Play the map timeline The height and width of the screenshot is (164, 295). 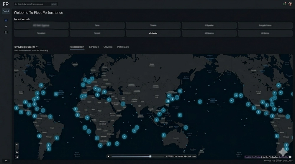[x=109, y=156]
